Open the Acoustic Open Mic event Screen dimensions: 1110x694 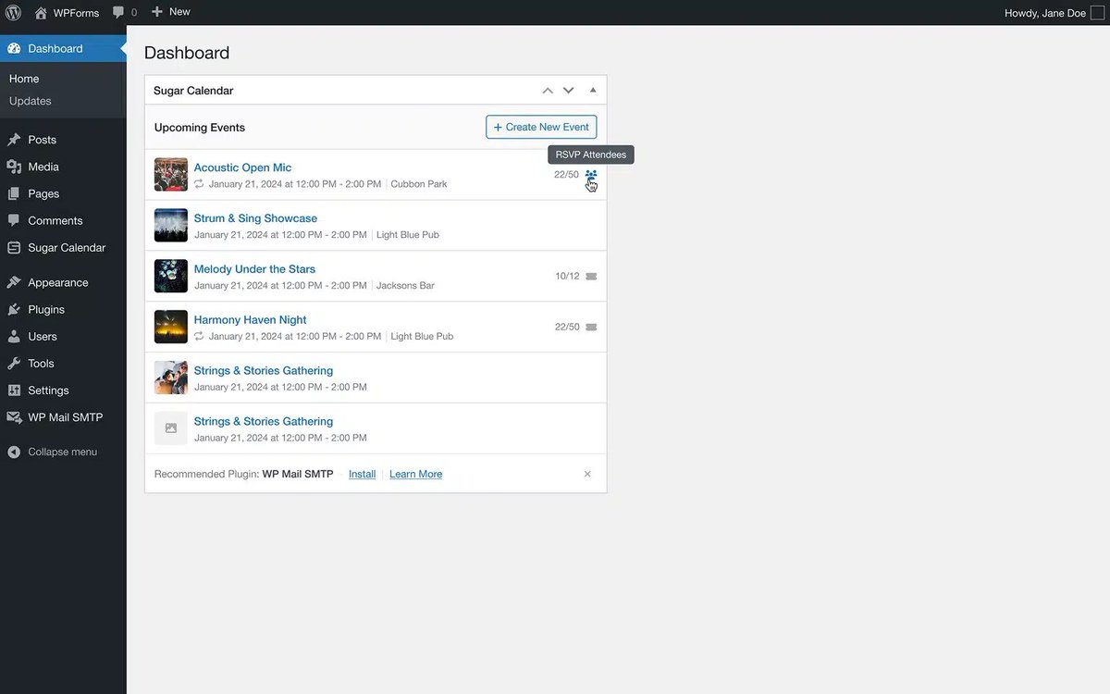tap(242, 167)
